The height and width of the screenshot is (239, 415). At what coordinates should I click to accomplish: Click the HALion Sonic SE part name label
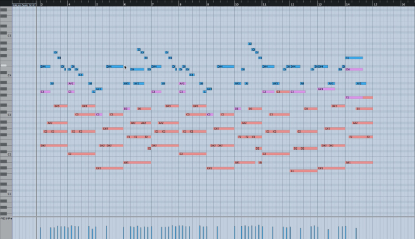pyautogui.click(x=24, y=5)
